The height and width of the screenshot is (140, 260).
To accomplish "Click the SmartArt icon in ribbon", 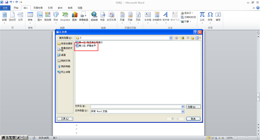I will point(65,16).
